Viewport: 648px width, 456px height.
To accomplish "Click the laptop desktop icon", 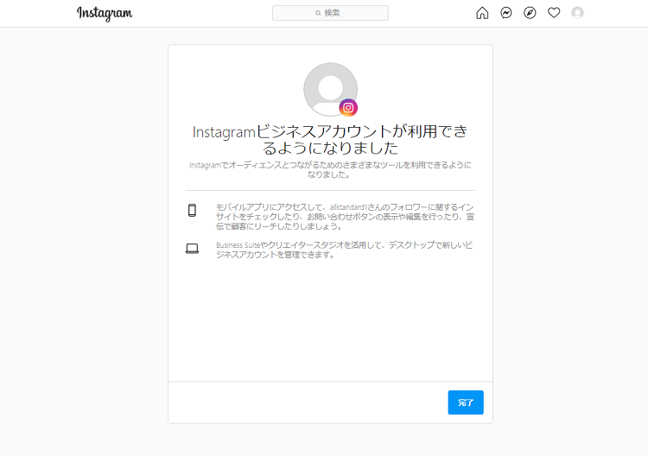I will 192,249.
